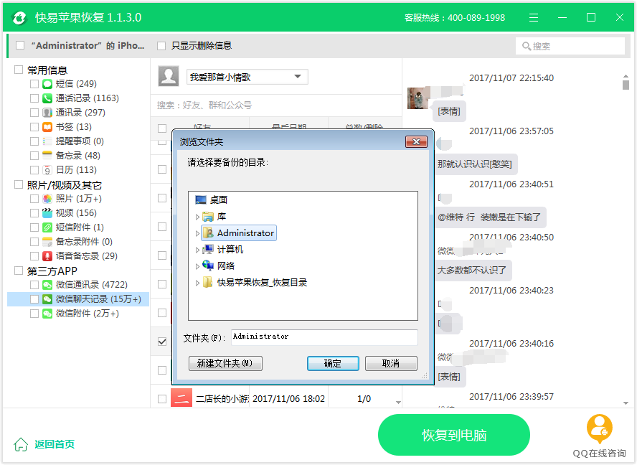This screenshot has height=465, width=637.
Task: Select the 计算机 computer icon in dialog
Action: coord(208,249)
